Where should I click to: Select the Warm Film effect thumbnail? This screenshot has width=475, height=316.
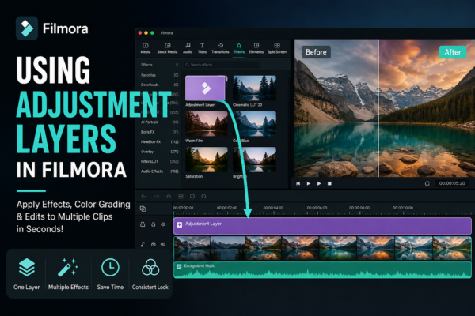tap(207, 124)
